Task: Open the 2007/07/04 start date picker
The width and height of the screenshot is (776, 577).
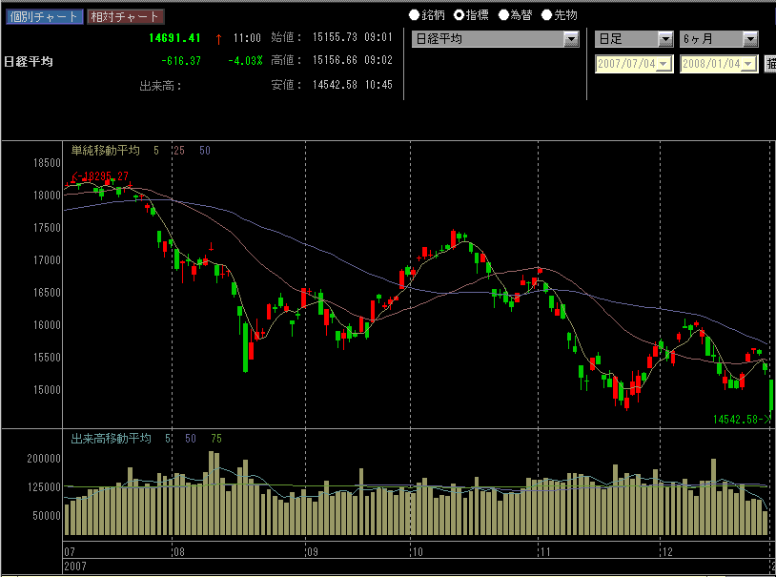Action: click(x=664, y=64)
